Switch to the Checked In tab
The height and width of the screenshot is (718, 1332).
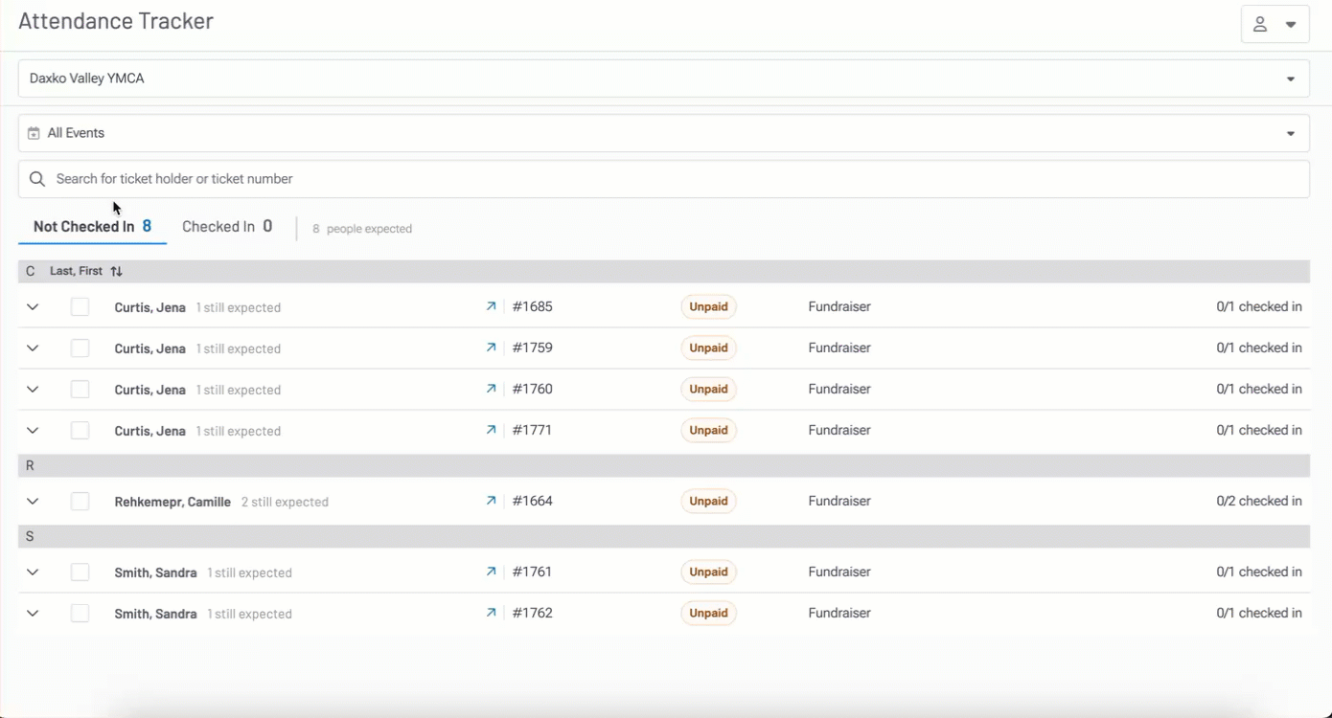point(227,227)
